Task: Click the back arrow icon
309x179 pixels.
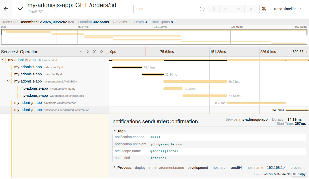Action: 6,9
